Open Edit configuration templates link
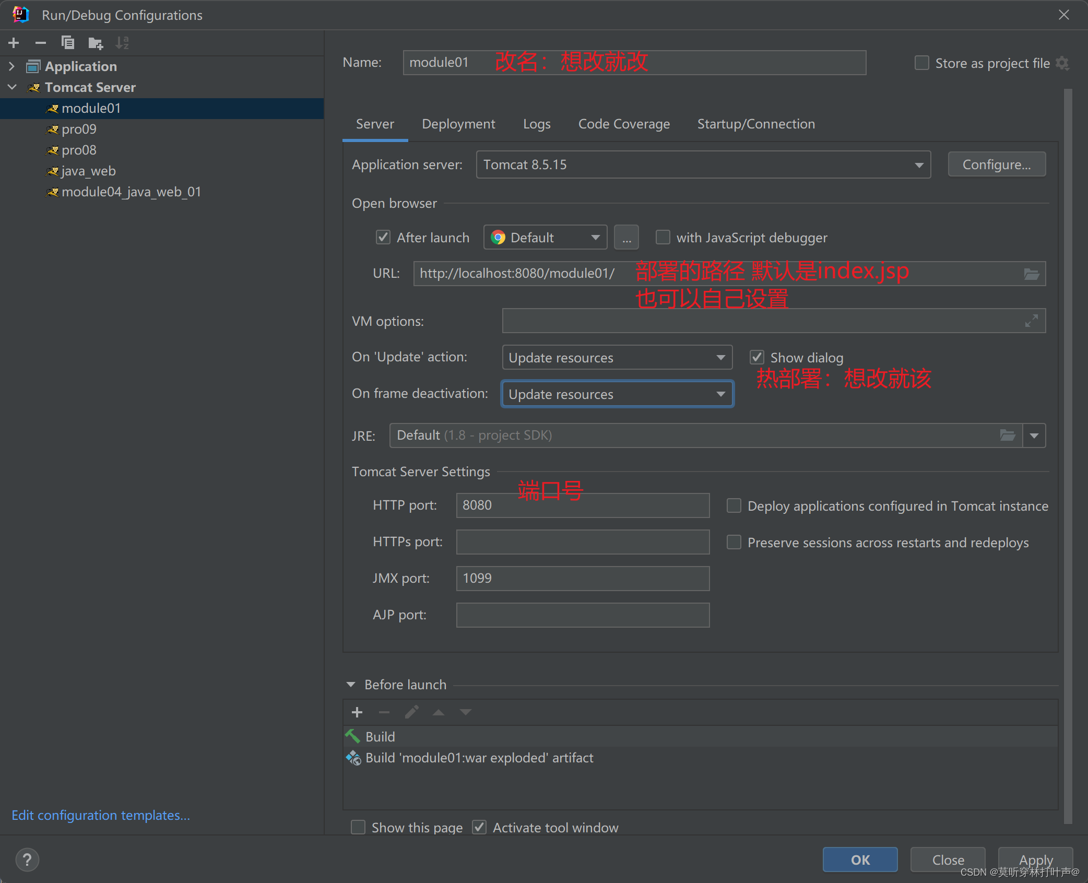This screenshot has height=883, width=1088. pyautogui.click(x=101, y=815)
